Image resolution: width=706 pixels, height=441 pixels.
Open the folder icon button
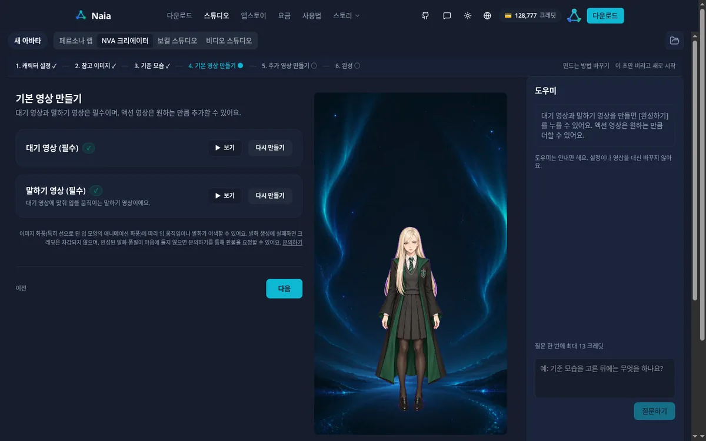coord(674,41)
